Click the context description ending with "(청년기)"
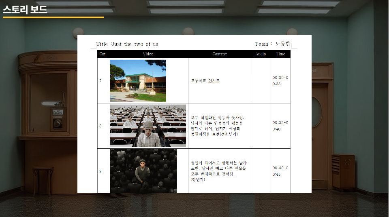 coord(219,171)
